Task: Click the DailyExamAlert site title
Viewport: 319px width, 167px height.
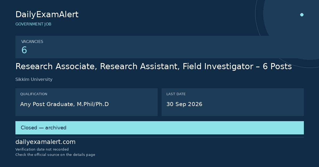Action: click(47, 15)
